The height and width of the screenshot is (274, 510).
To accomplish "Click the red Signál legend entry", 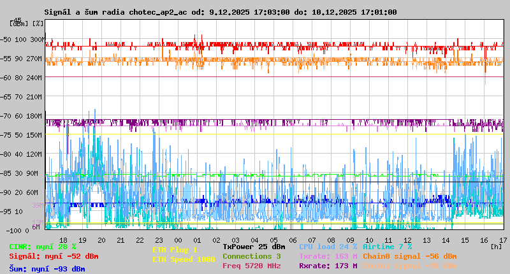I will [x=54, y=256].
